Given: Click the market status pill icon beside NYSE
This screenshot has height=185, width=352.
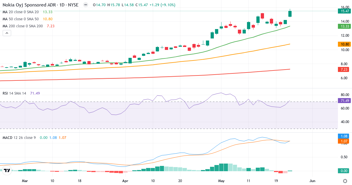Looking at the screenshot, I should [85, 5].
